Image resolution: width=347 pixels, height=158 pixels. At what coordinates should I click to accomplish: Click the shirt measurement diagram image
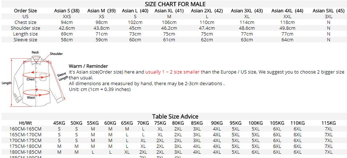[x=34, y=79]
